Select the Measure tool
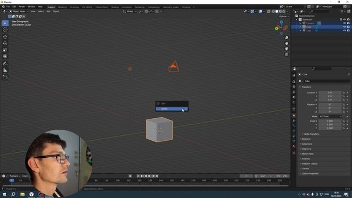 (5, 70)
